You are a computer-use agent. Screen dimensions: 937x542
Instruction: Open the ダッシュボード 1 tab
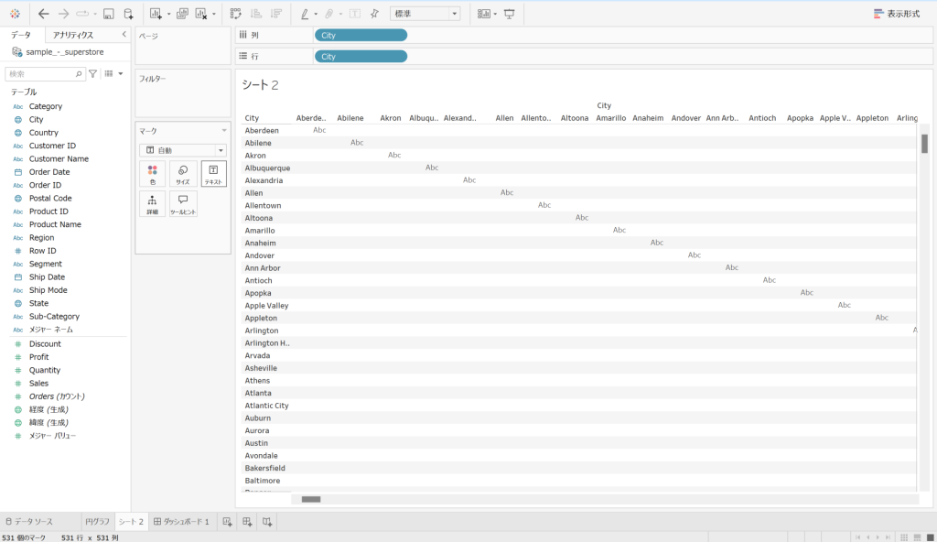pos(182,522)
